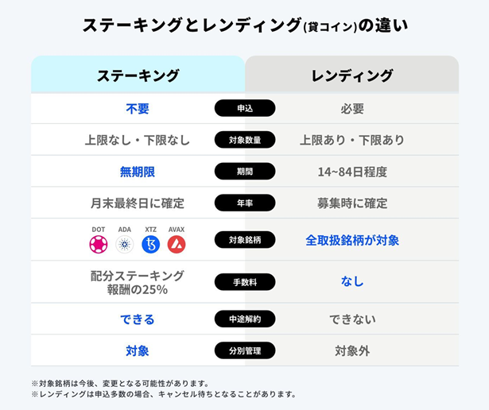The width and height of the screenshot is (489, 410).
Task: Click the pink DOT coin icon
Action: click(x=99, y=244)
